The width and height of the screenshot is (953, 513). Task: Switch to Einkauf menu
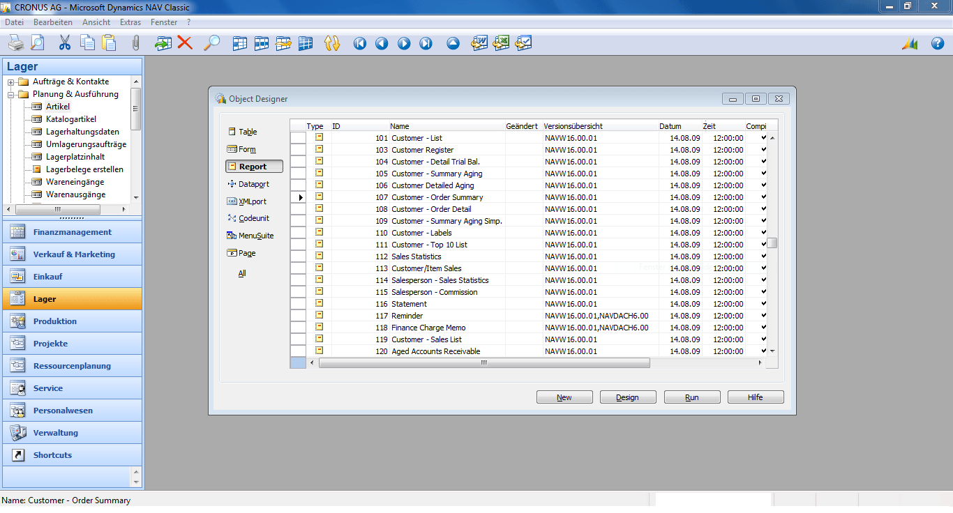pos(73,277)
